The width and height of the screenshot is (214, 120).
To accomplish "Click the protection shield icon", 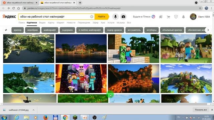I will click(176, 17).
